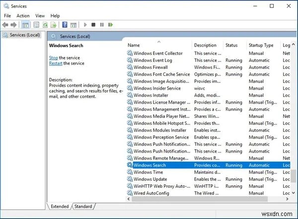
Task: Click the Services app icon in title bar
Action: (6, 6)
